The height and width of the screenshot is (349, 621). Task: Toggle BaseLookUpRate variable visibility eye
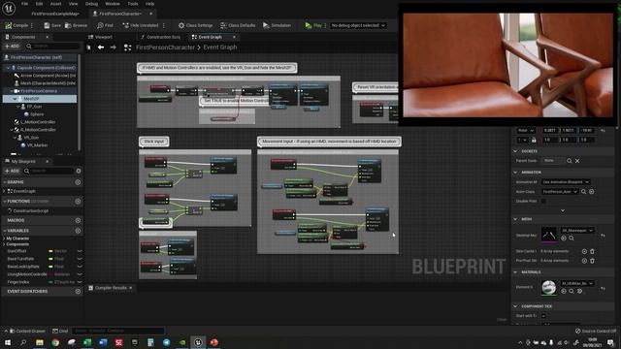tap(80, 267)
